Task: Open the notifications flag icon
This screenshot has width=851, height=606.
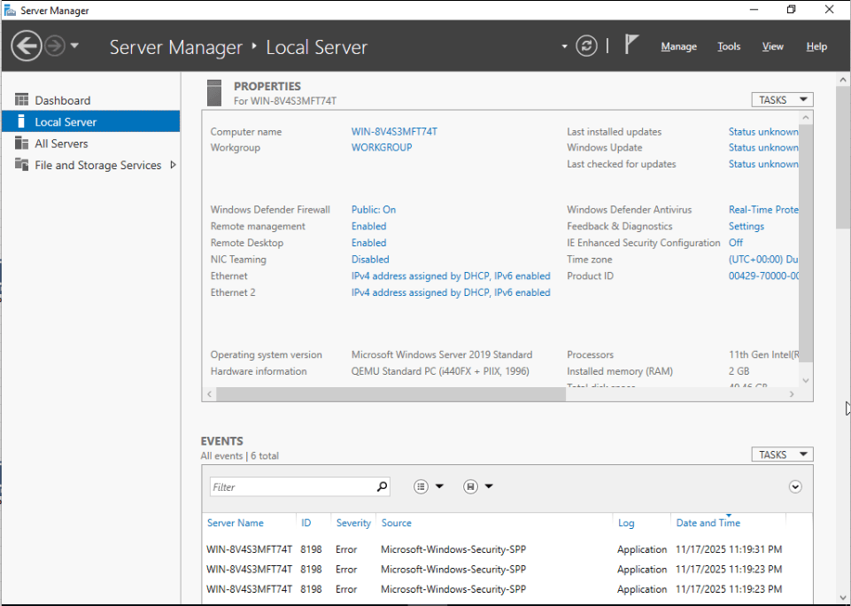Action: pos(631,45)
